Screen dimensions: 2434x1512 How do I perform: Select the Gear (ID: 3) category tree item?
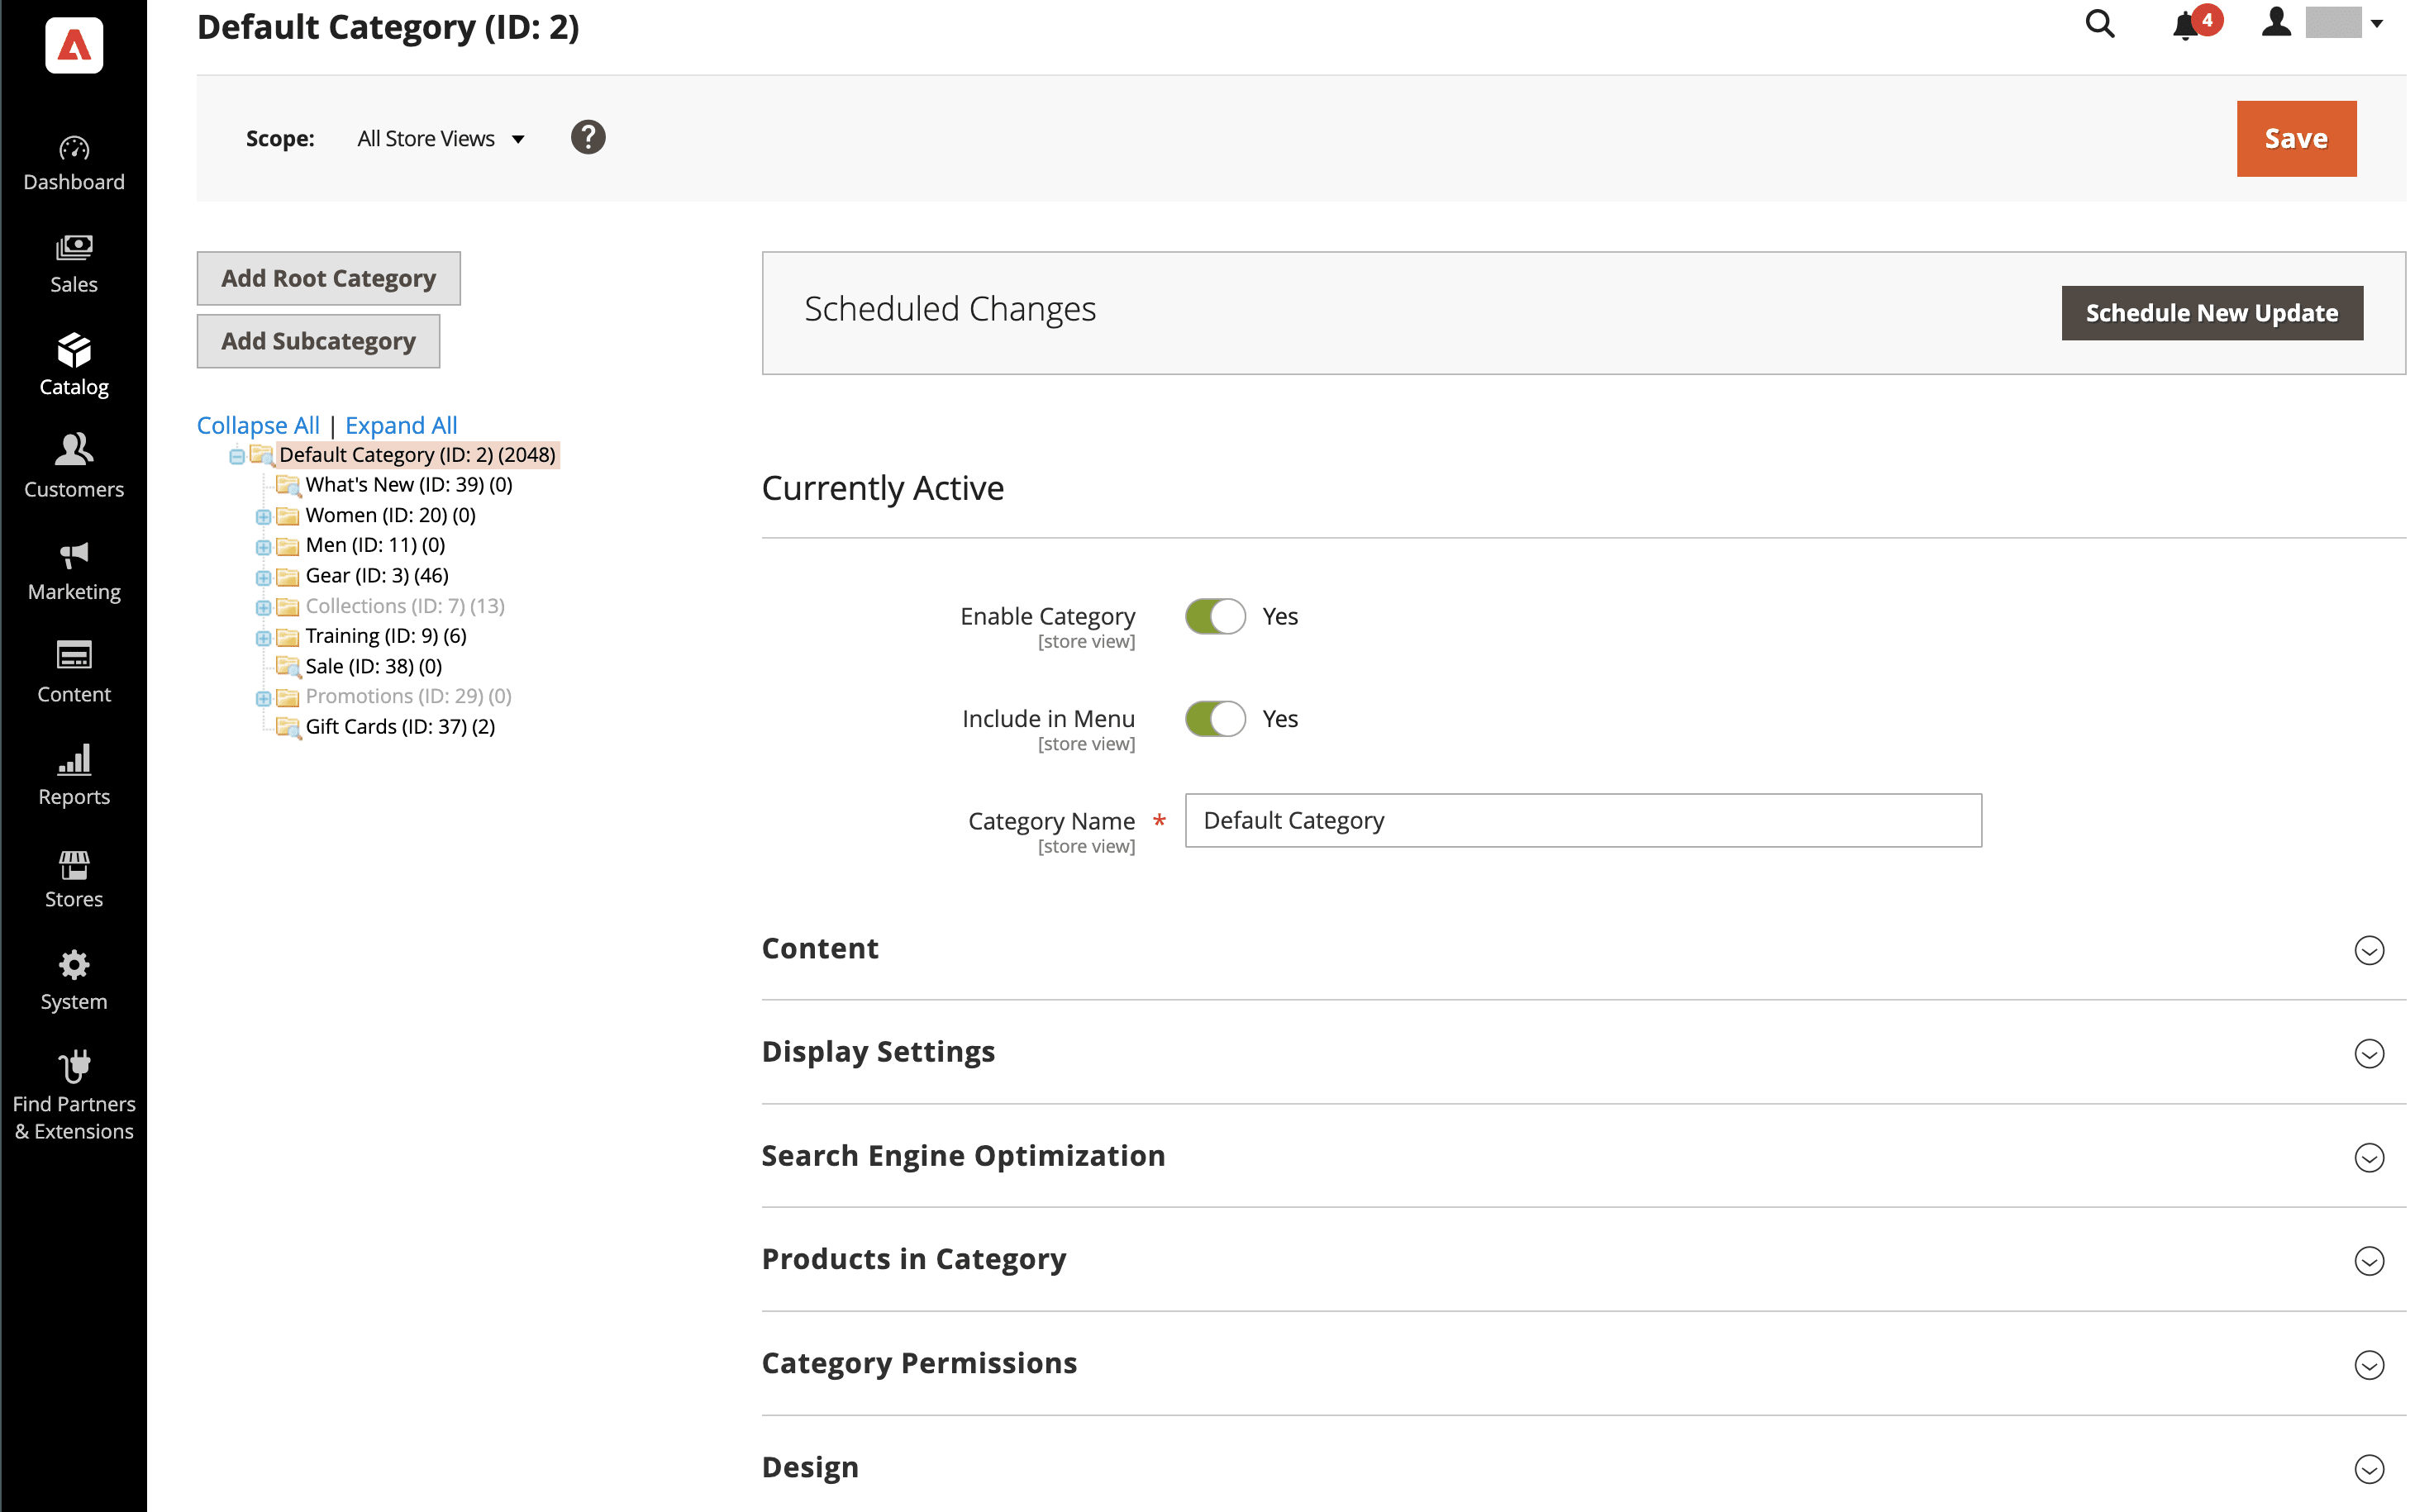coord(376,575)
